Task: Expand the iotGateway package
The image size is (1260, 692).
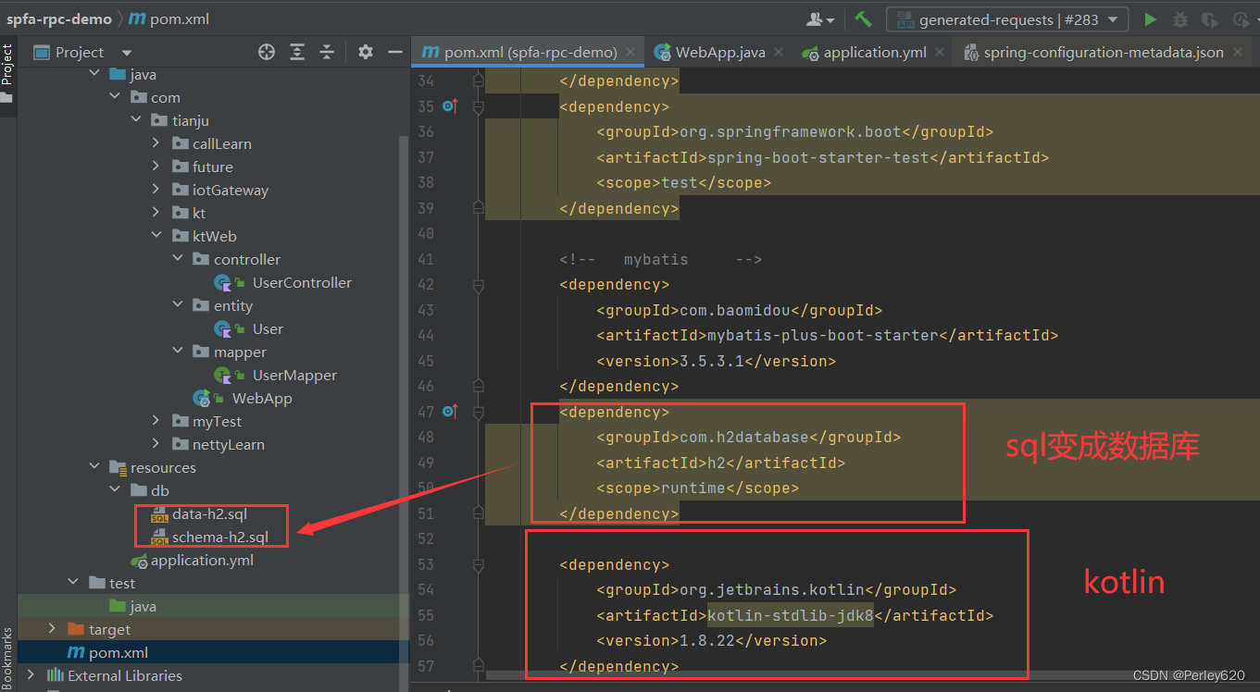Action: 156,190
